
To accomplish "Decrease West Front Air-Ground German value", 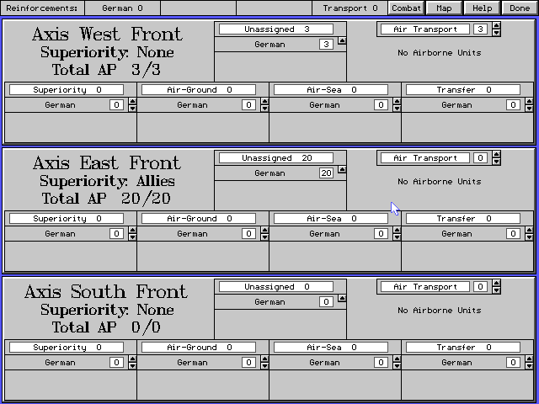I will pyautogui.click(x=264, y=109).
